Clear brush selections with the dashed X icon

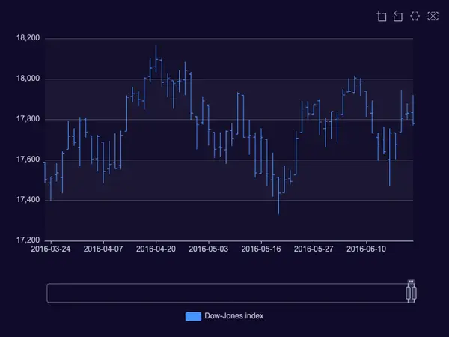(x=433, y=16)
